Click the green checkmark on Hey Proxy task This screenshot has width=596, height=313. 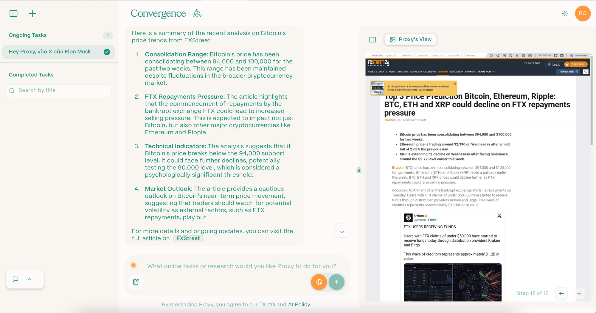point(107,52)
